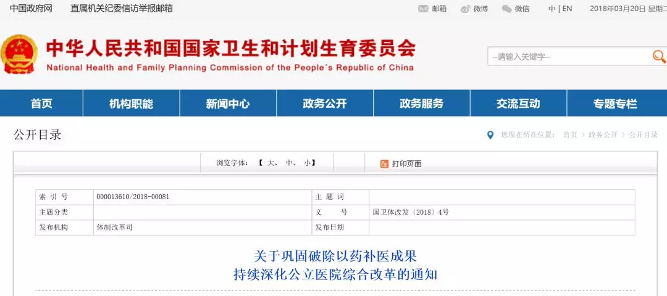
Task: Open the 邮箱 link
Action: pos(439,9)
